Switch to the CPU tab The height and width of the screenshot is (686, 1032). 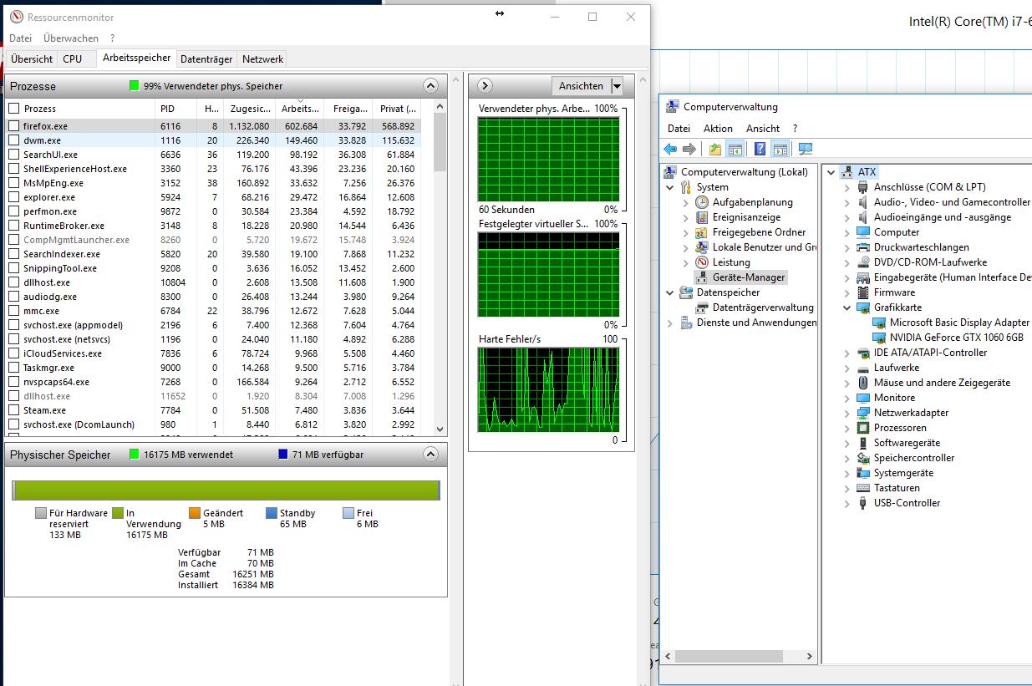click(x=73, y=58)
